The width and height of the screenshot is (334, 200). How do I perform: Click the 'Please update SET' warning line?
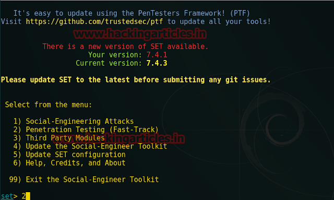pos(136,80)
